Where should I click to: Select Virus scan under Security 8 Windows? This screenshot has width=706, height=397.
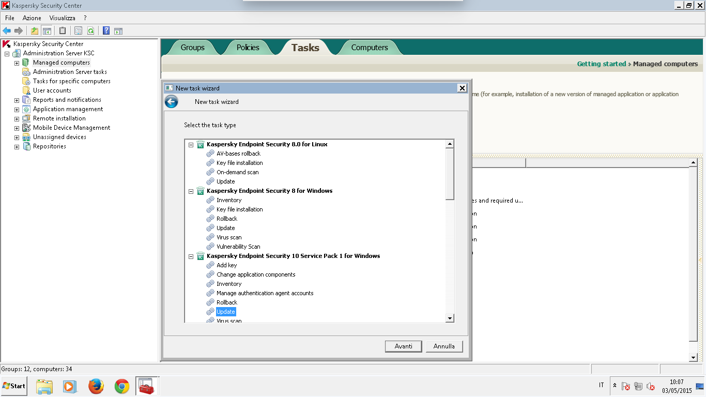click(x=229, y=237)
